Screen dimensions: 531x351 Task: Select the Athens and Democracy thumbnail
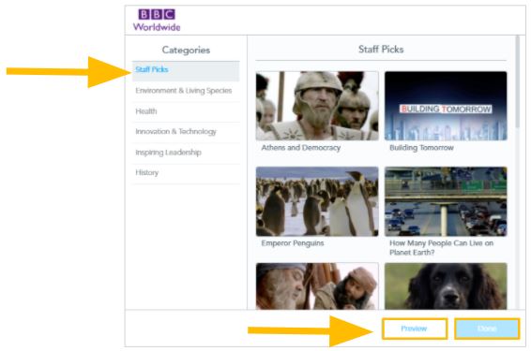click(x=317, y=106)
